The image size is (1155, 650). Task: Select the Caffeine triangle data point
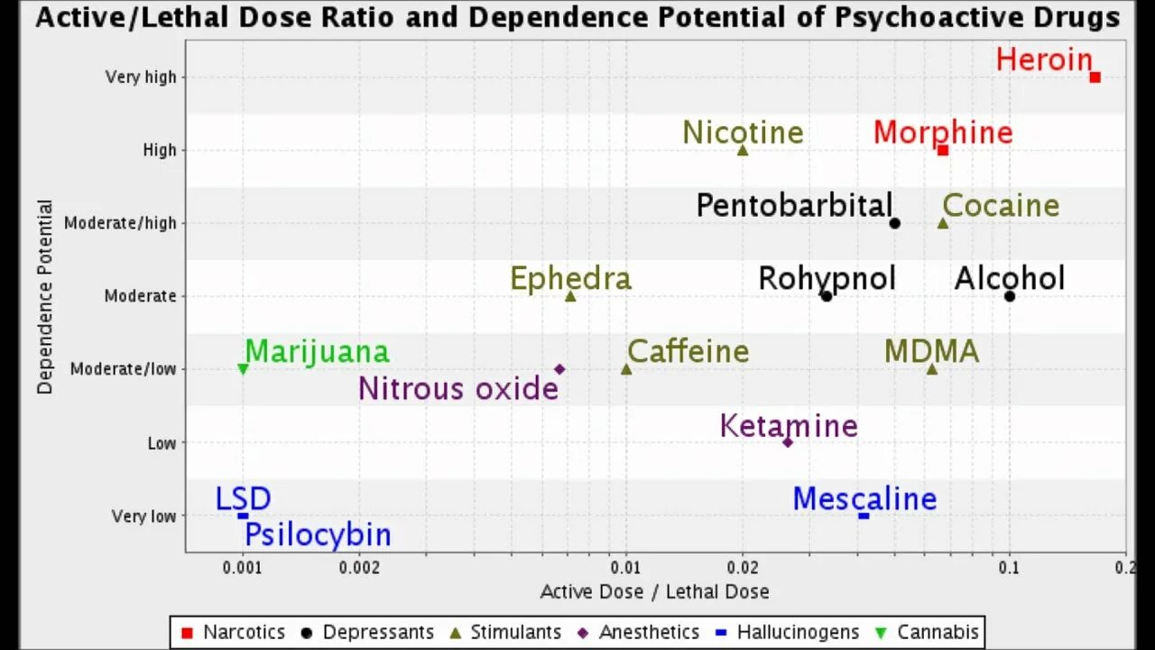pyautogui.click(x=626, y=369)
